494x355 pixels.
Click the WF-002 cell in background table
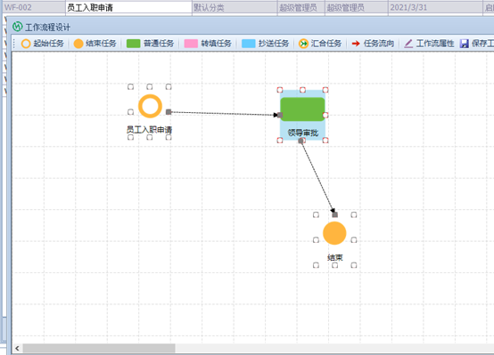click(x=34, y=7)
